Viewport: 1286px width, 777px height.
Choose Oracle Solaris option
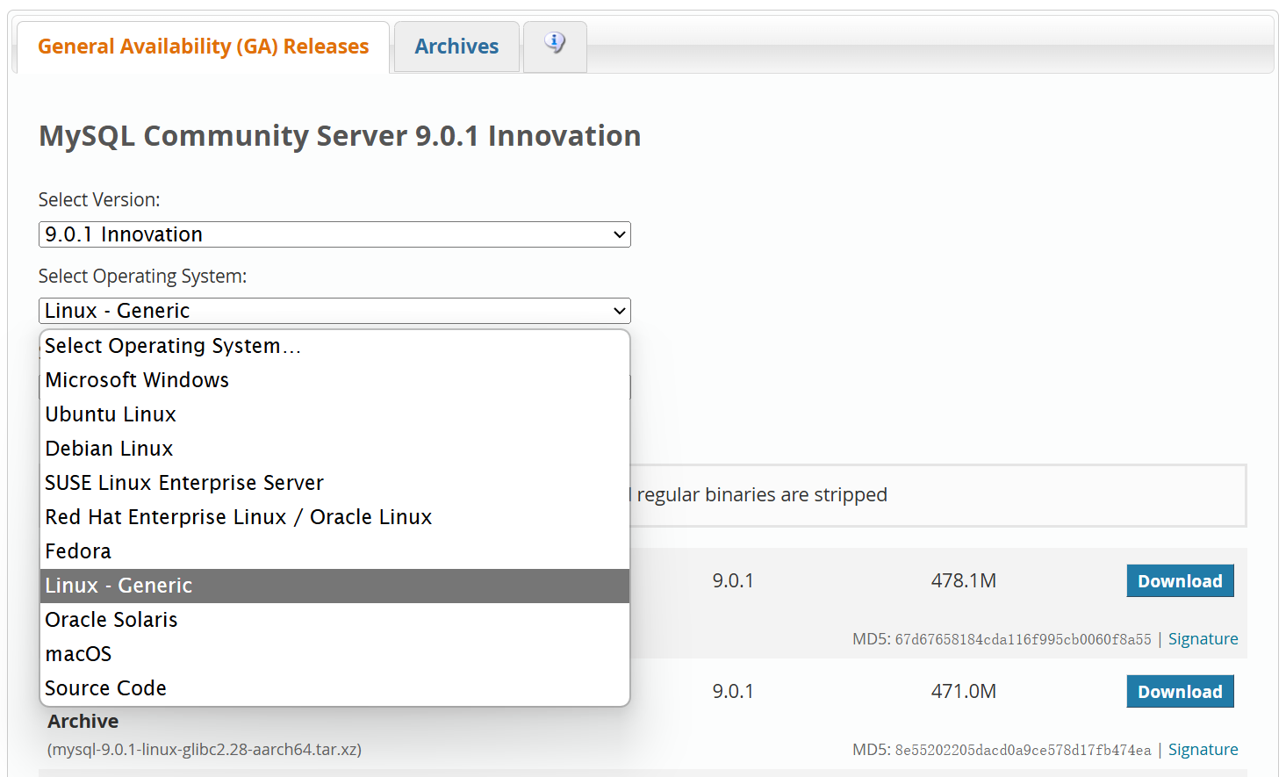(334, 620)
